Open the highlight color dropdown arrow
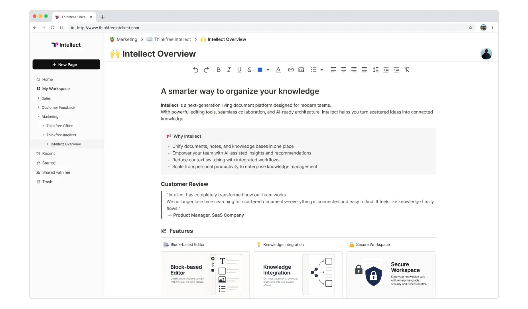This screenshot has width=528, height=309. coord(268,70)
